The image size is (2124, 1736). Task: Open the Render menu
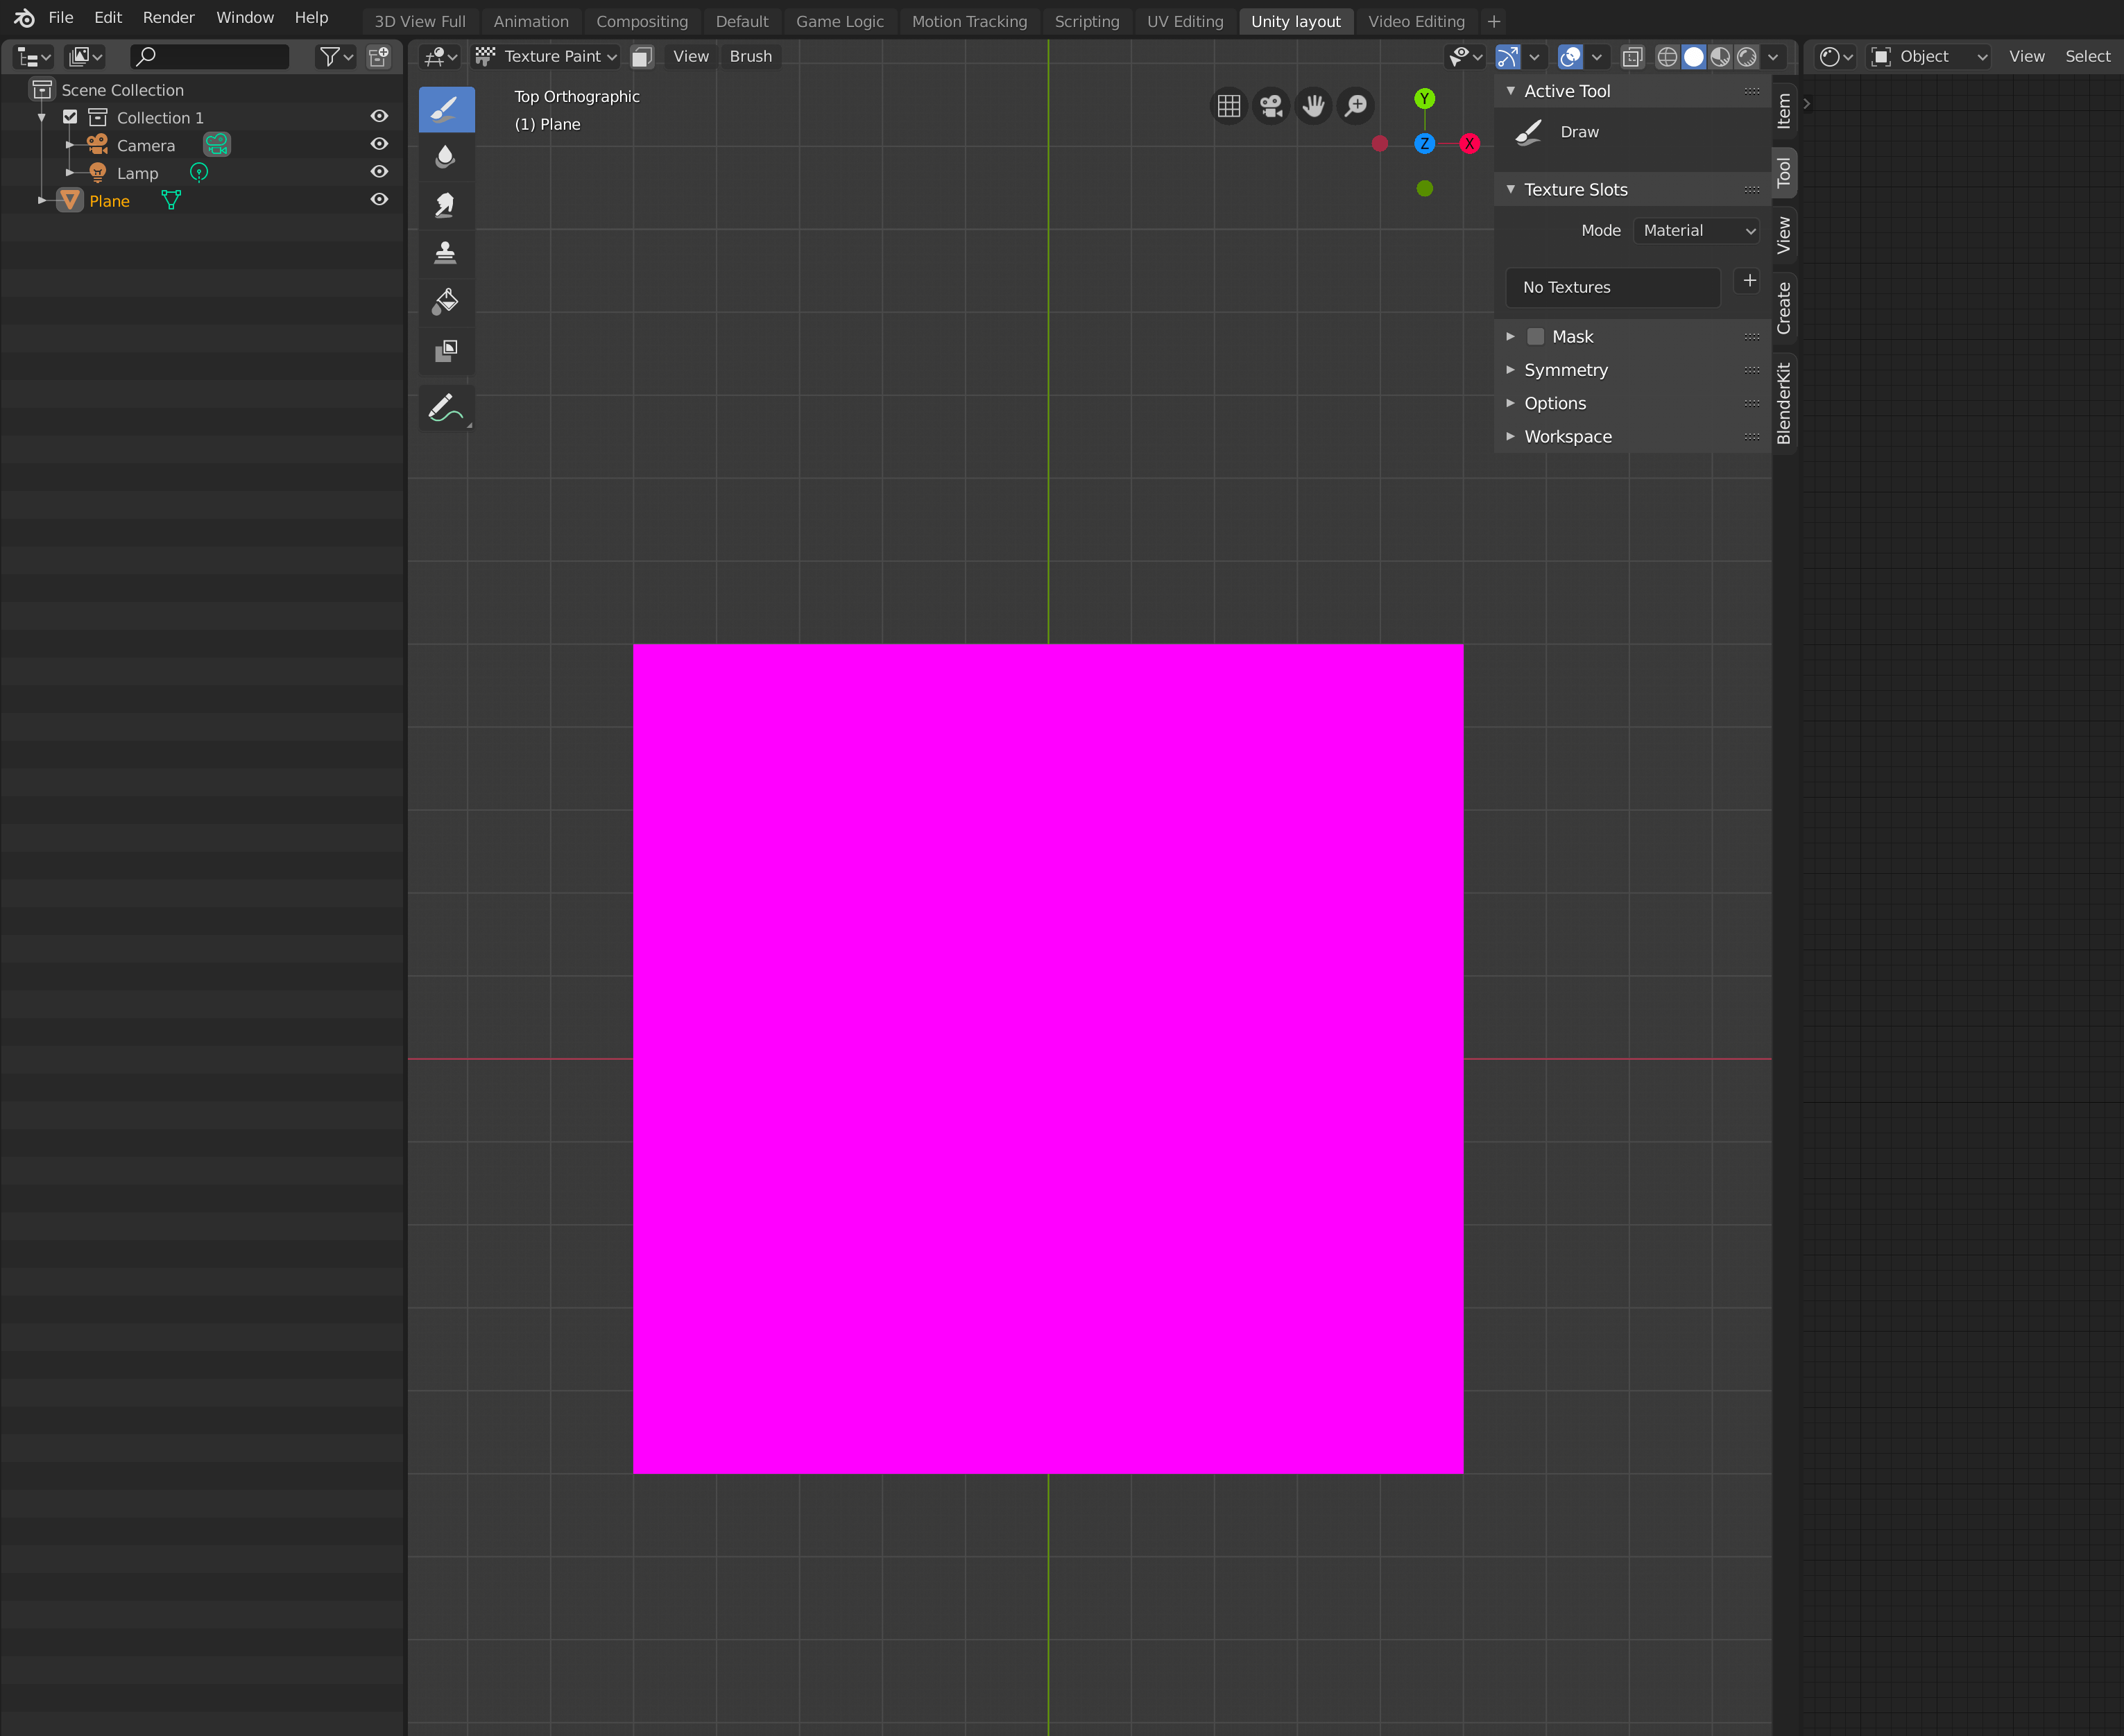168,17
